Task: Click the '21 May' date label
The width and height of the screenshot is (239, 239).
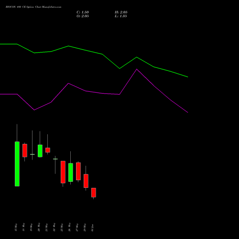Action: pos(46,228)
